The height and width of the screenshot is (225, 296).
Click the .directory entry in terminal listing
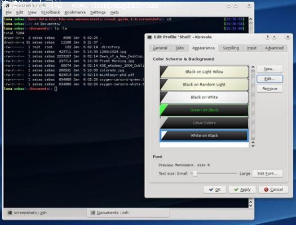click(x=110, y=47)
